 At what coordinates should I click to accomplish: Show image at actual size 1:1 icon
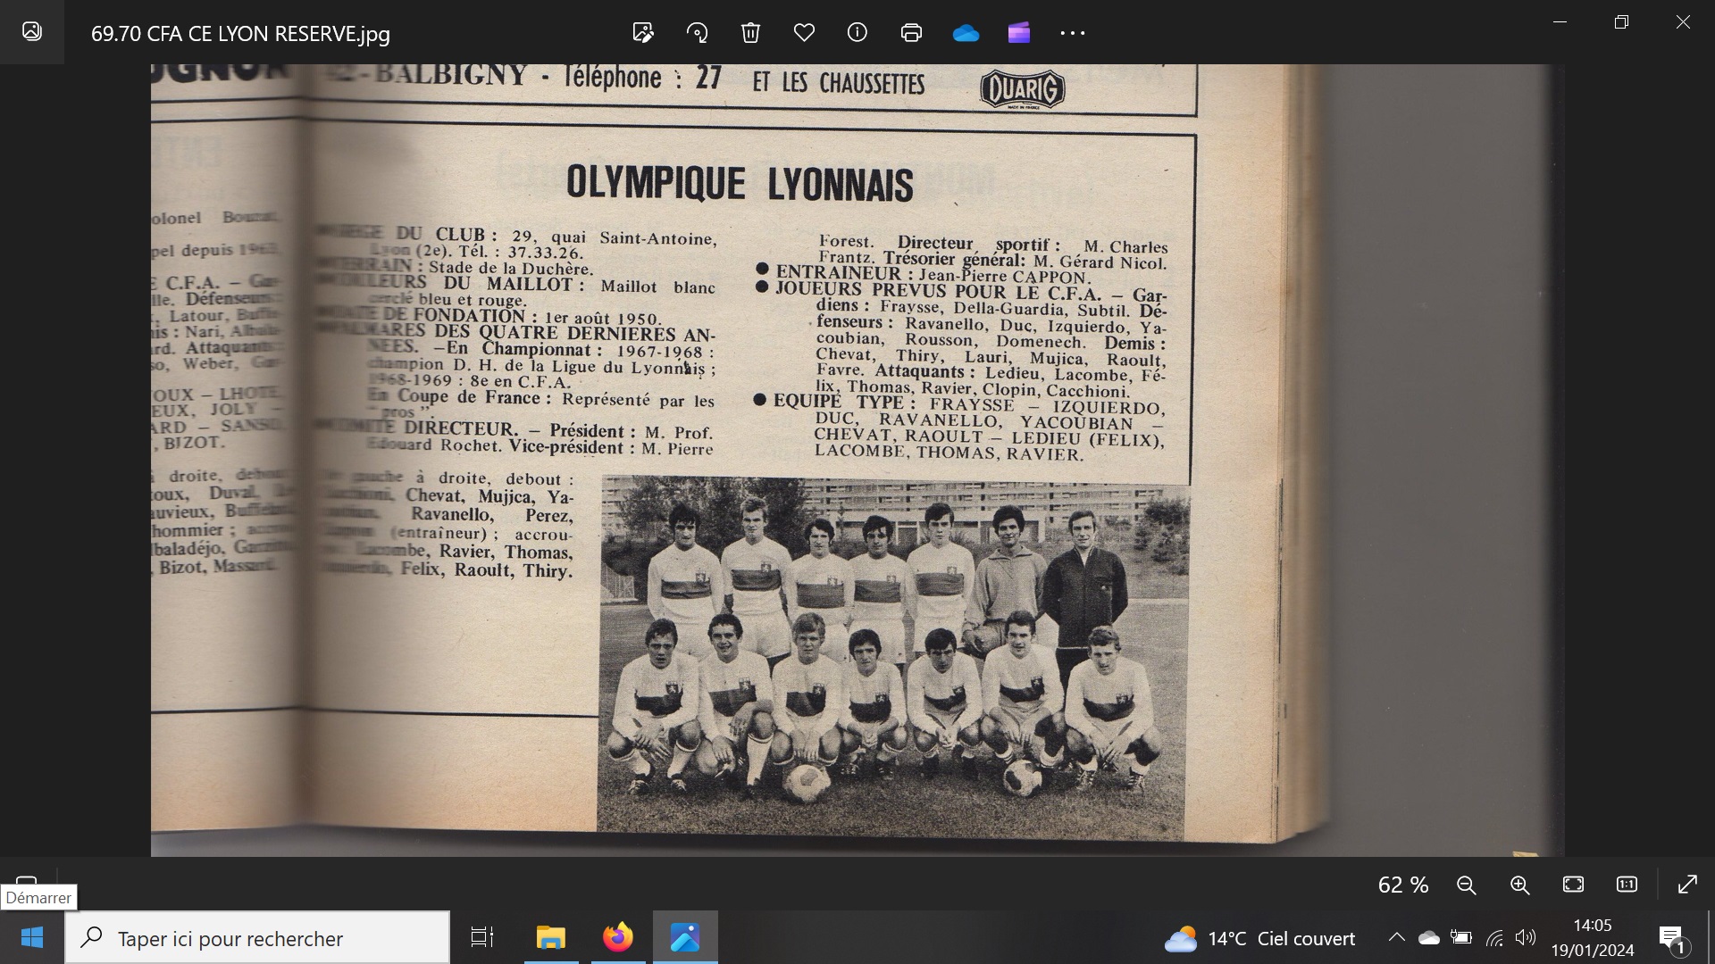pos(1627,885)
